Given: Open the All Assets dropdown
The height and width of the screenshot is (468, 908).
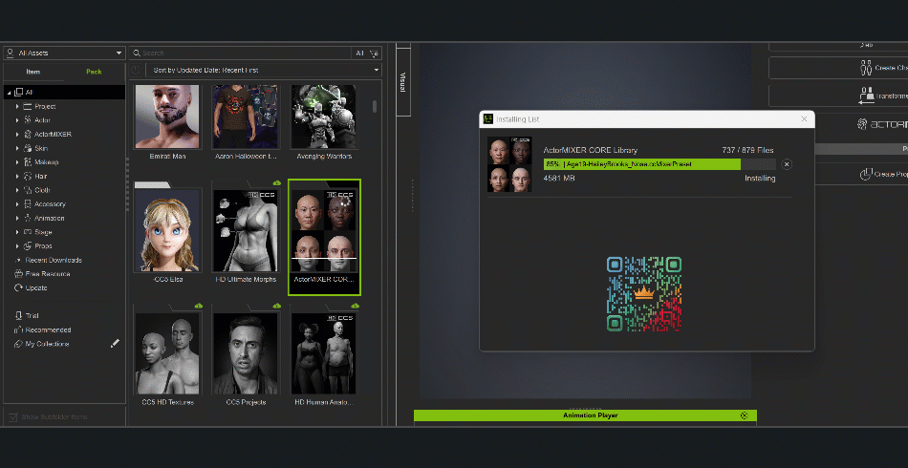Looking at the screenshot, I should tap(64, 53).
